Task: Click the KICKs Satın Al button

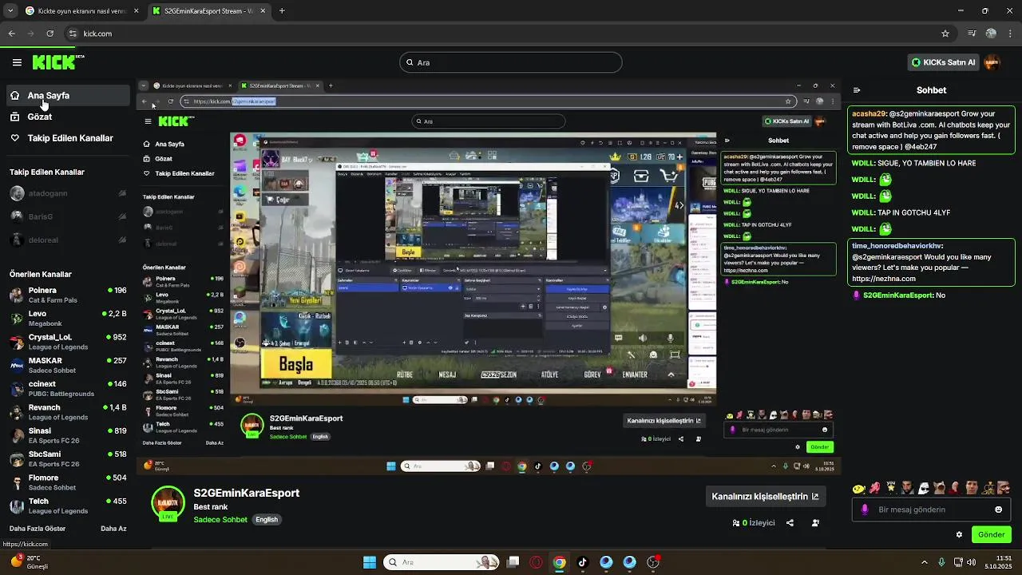Action: 944,62
